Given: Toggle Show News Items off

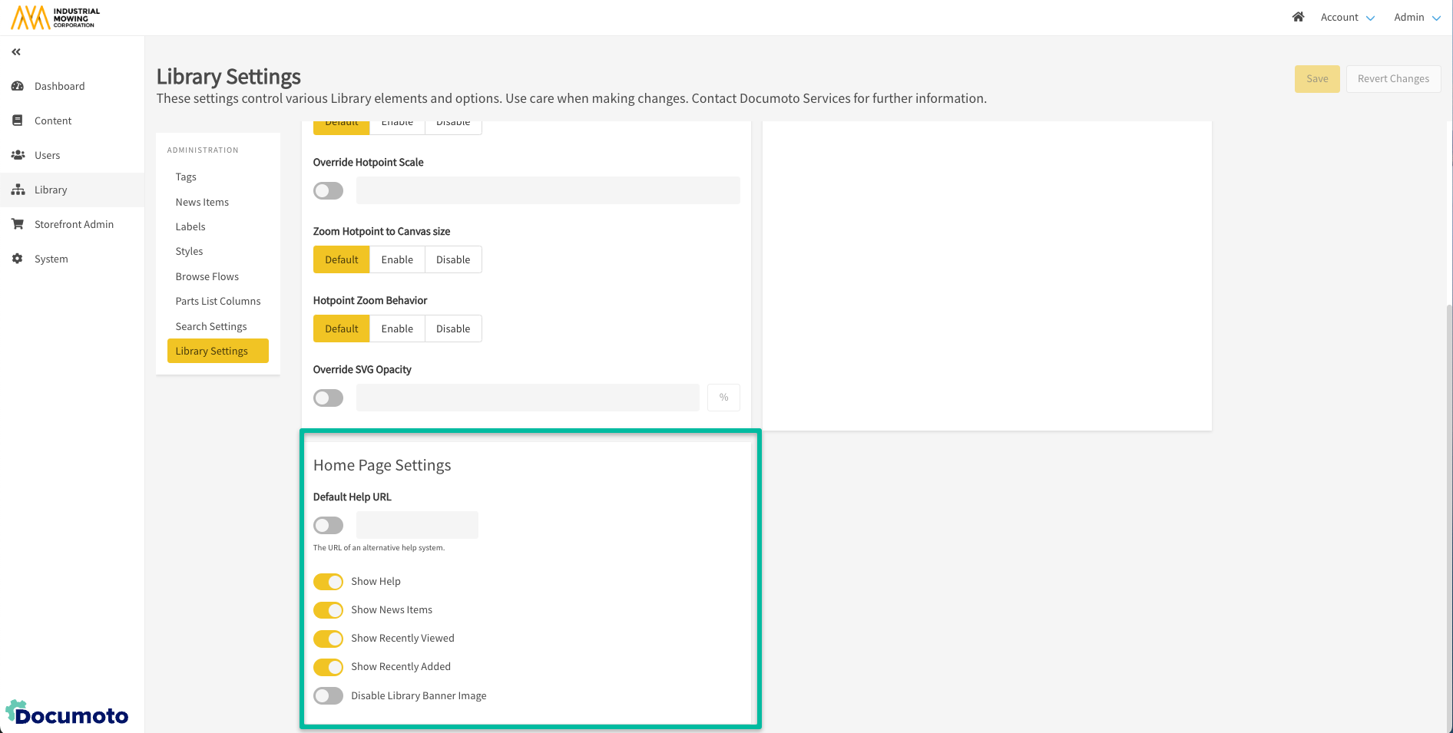Looking at the screenshot, I should pyautogui.click(x=328, y=610).
